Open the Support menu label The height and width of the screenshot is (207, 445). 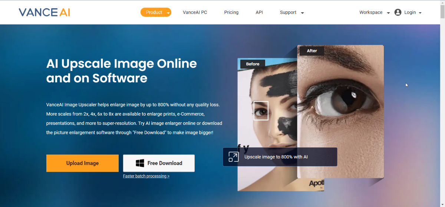click(x=288, y=12)
